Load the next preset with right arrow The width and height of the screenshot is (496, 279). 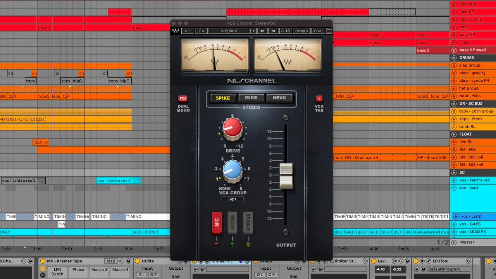(x=273, y=31)
